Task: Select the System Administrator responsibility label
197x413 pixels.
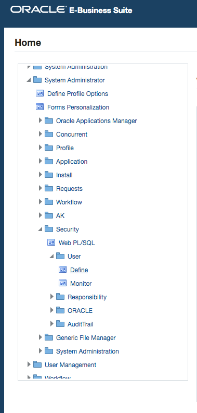Action: point(75,80)
